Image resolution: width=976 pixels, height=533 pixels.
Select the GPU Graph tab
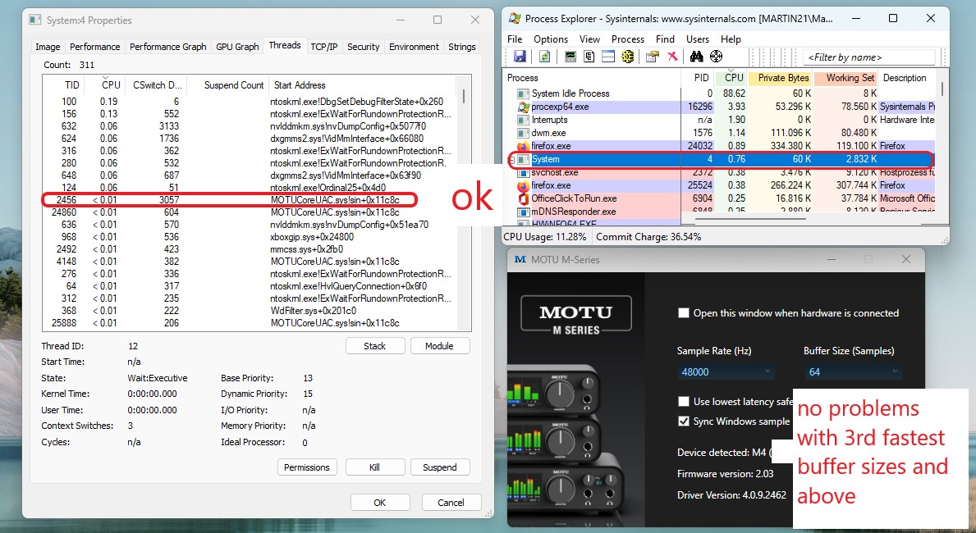(237, 47)
